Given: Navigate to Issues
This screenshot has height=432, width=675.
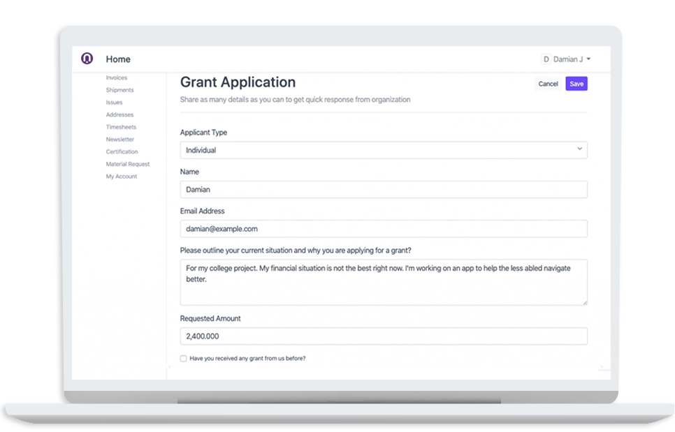Looking at the screenshot, I should pos(112,102).
